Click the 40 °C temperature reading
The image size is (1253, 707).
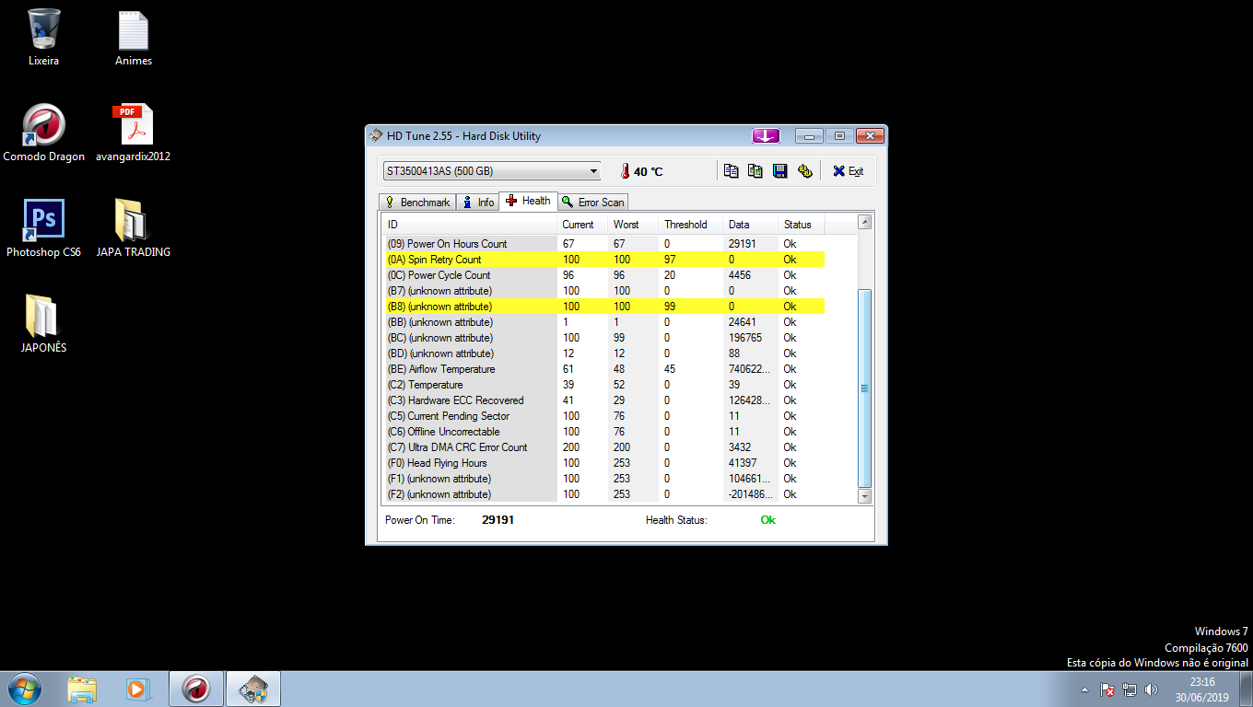tap(648, 172)
